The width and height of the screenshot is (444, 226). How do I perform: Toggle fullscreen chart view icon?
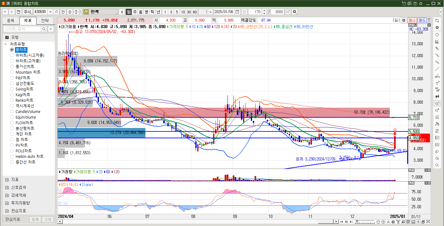(428, 222)
